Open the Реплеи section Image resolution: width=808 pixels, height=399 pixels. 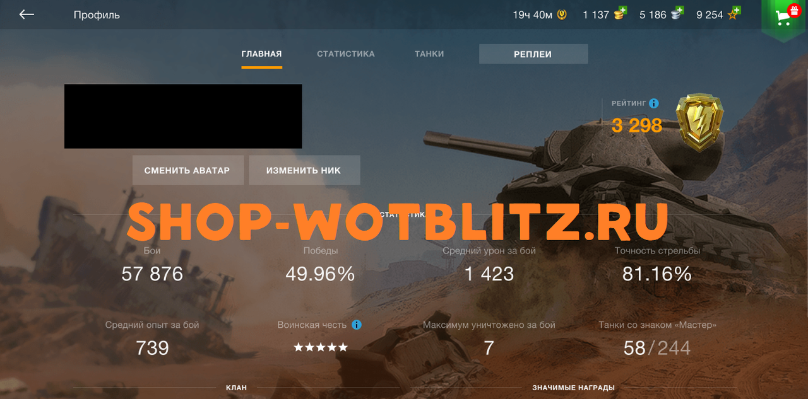tap(533, 54)
